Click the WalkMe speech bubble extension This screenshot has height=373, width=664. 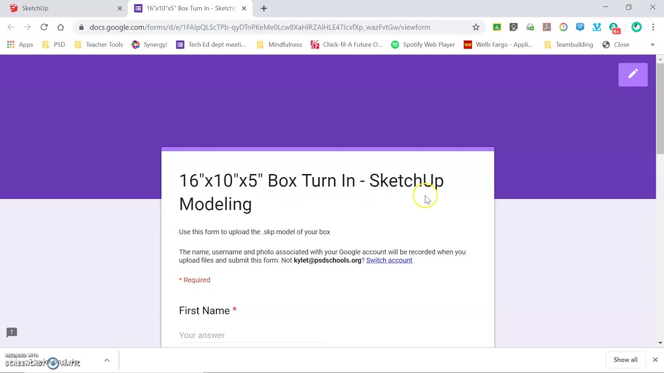580,27
